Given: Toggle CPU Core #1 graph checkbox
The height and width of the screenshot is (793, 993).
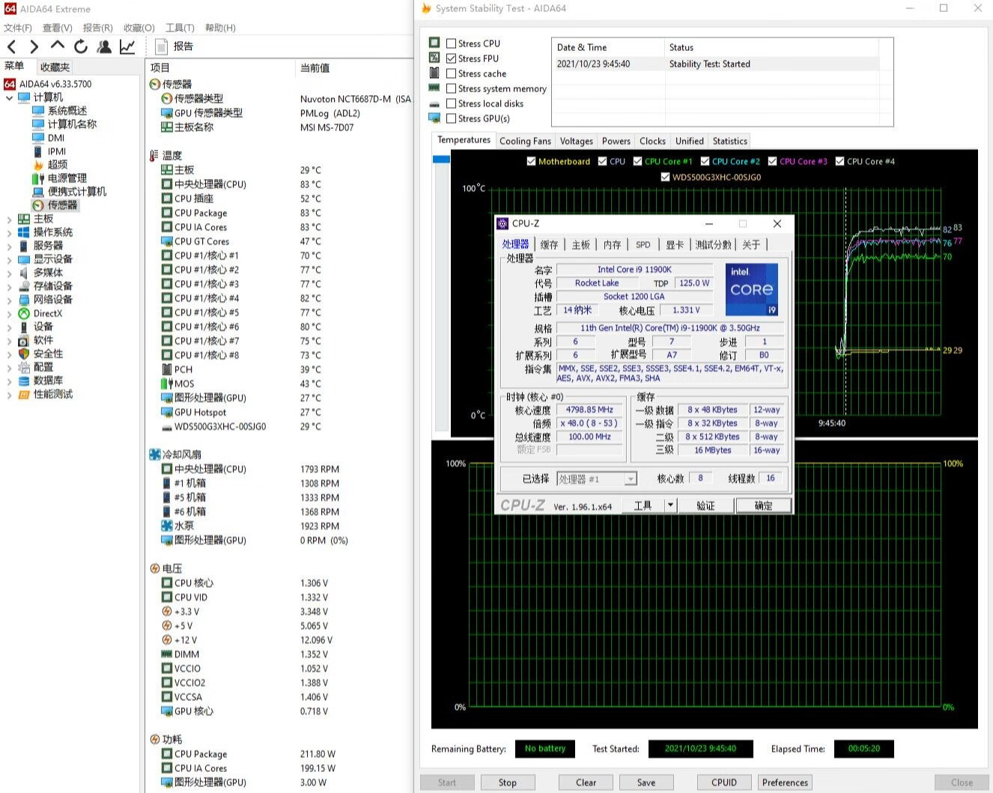Looking at the screenshot, I should click(637, 161).
